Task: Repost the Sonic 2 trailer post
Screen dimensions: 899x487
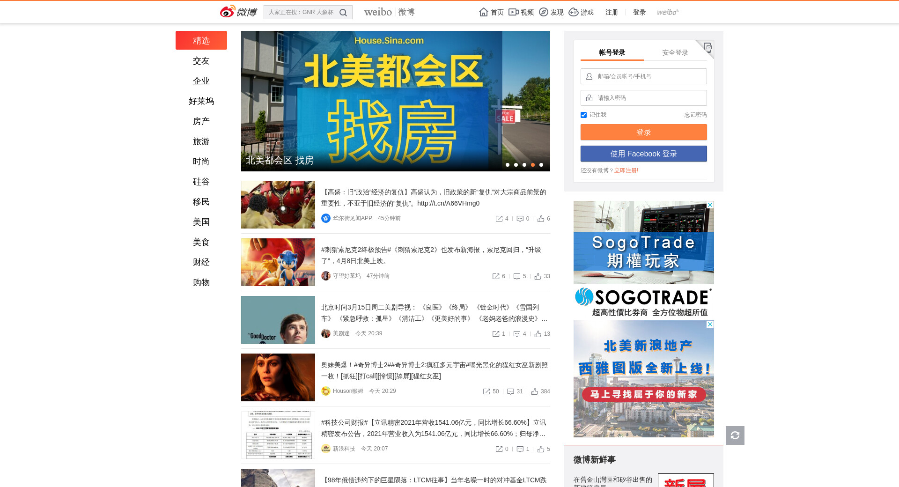Action: pos(496,276)
